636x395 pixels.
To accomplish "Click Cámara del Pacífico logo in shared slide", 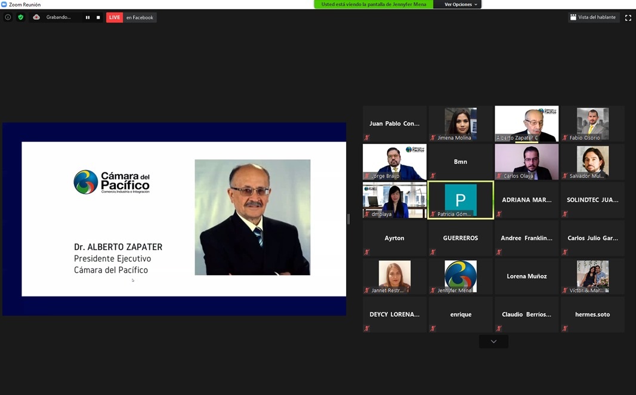I will click(112, 182).
